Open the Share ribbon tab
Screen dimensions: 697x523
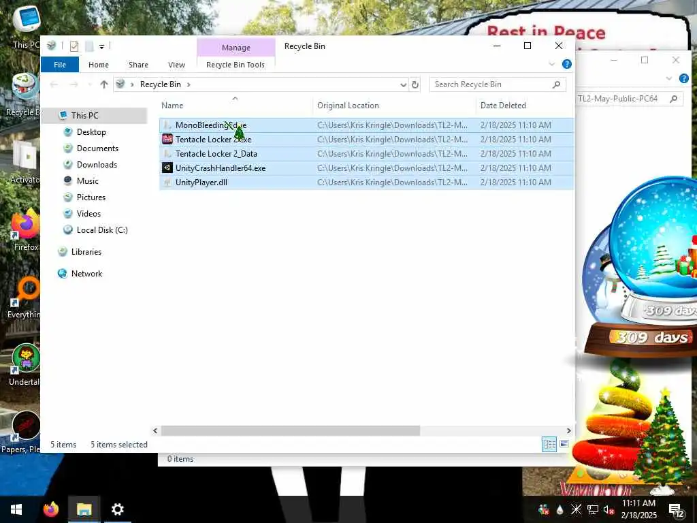point(138,65)
